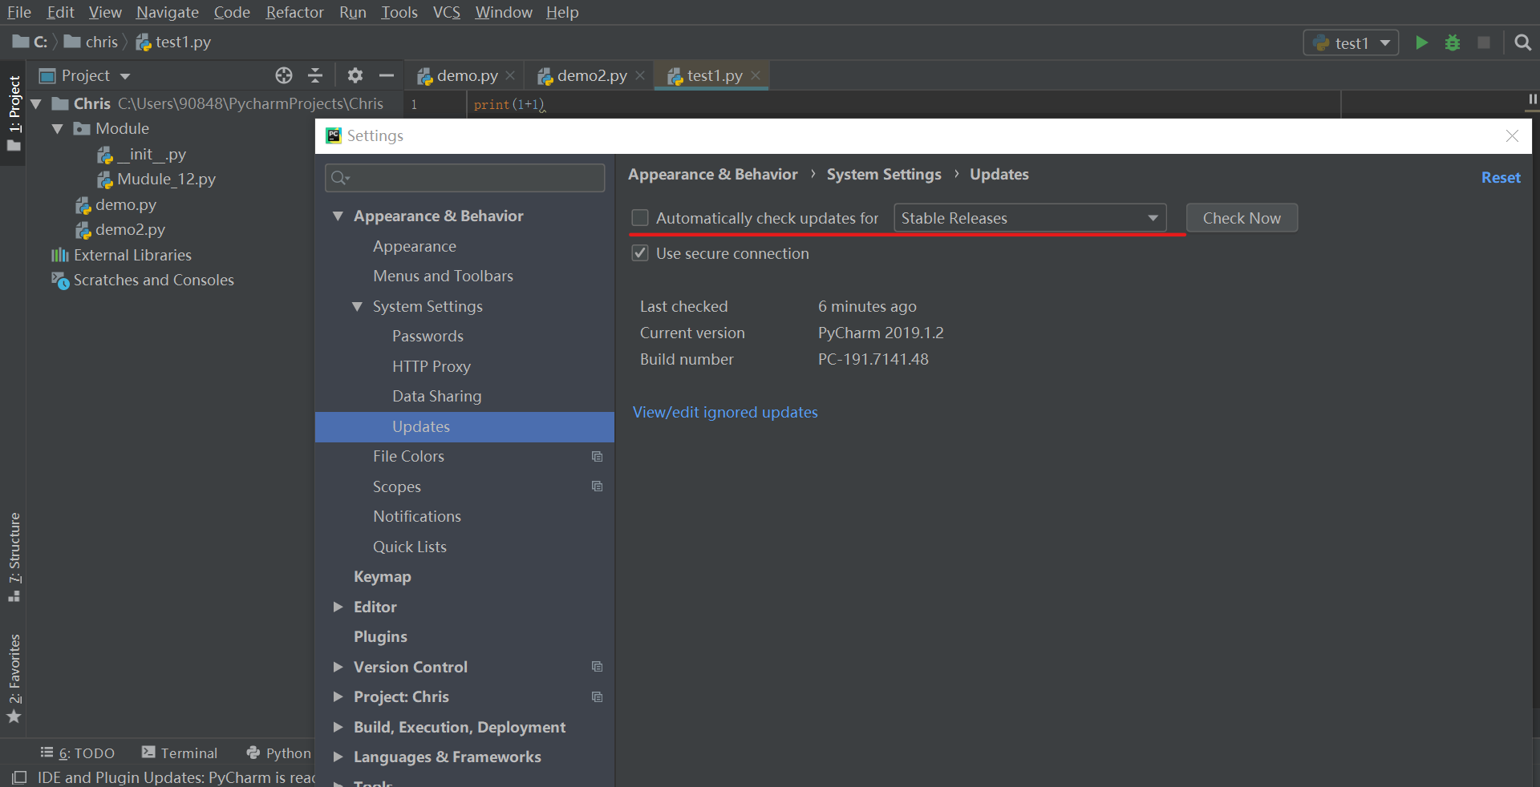Open the 6: TODO tool window

[x=78, y=753]
